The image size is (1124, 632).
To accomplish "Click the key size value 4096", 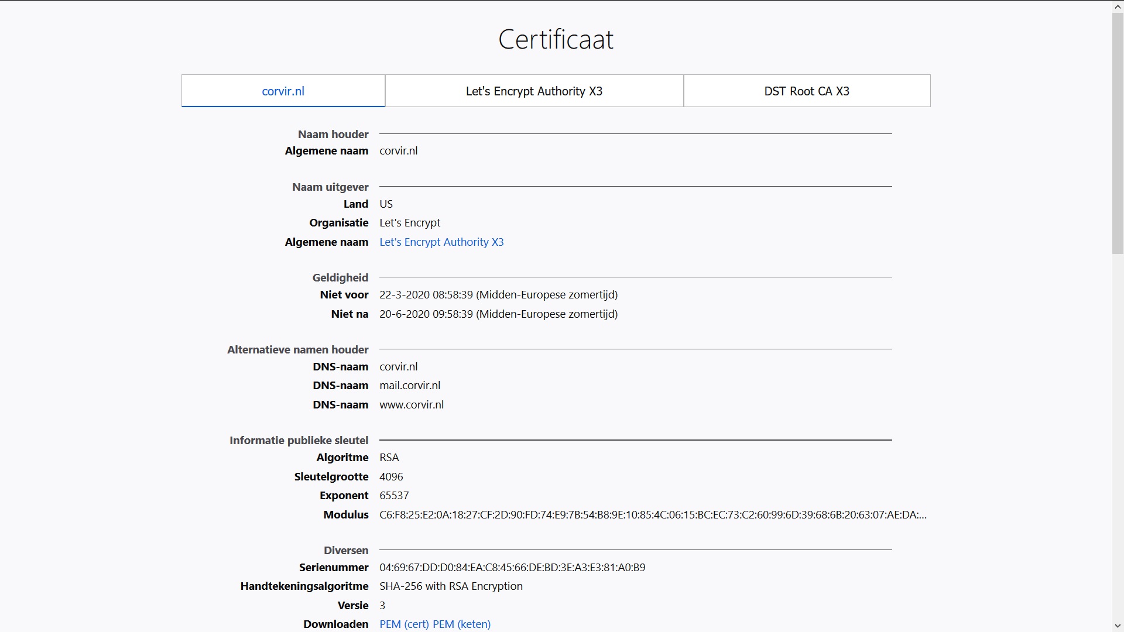I will (x=391, y=477).
